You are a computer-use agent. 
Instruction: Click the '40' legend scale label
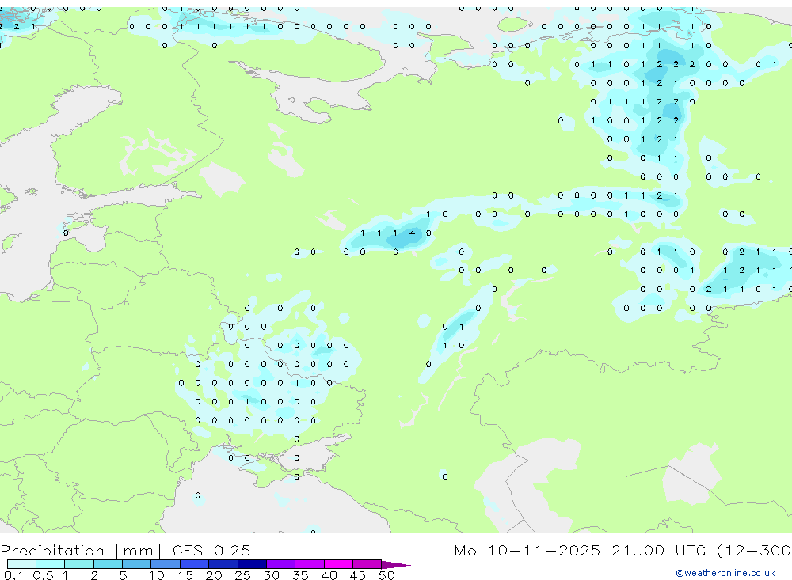[x=329, y=575]
